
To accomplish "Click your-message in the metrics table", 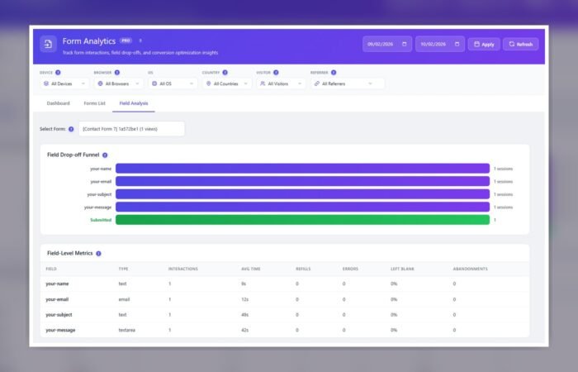I will (60, 331).
